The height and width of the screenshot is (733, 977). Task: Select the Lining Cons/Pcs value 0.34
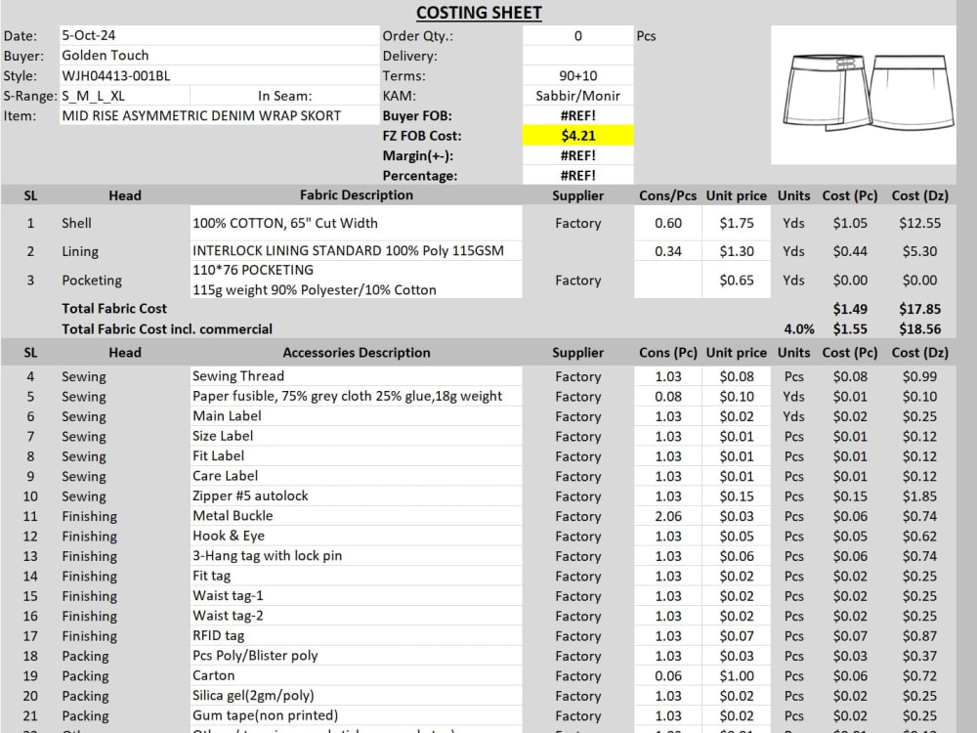tap(668, 250)
